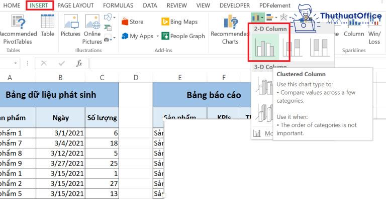Image resolution: width=386 pixels, height=199 pixels.
Task: Select the 'Bảng báo cáo' title cell
Action: click(x=202, y=95)
